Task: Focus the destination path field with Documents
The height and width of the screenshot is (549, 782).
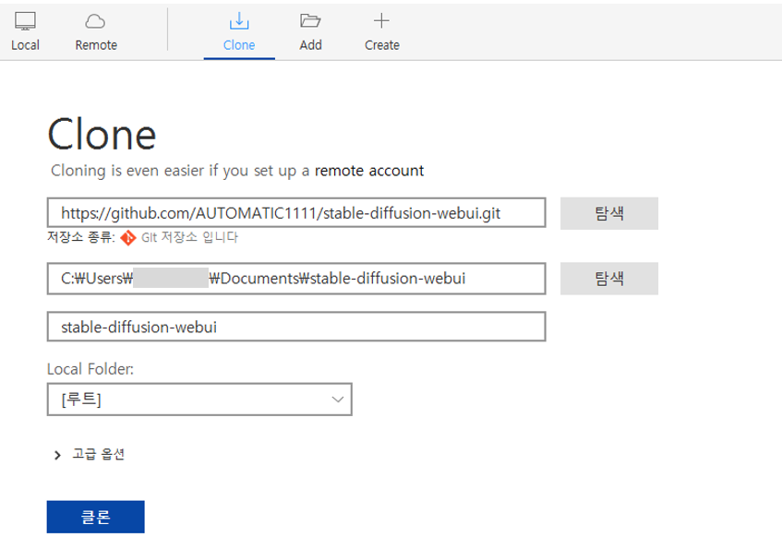Action: pyautogui.click(x=296, y=279)
